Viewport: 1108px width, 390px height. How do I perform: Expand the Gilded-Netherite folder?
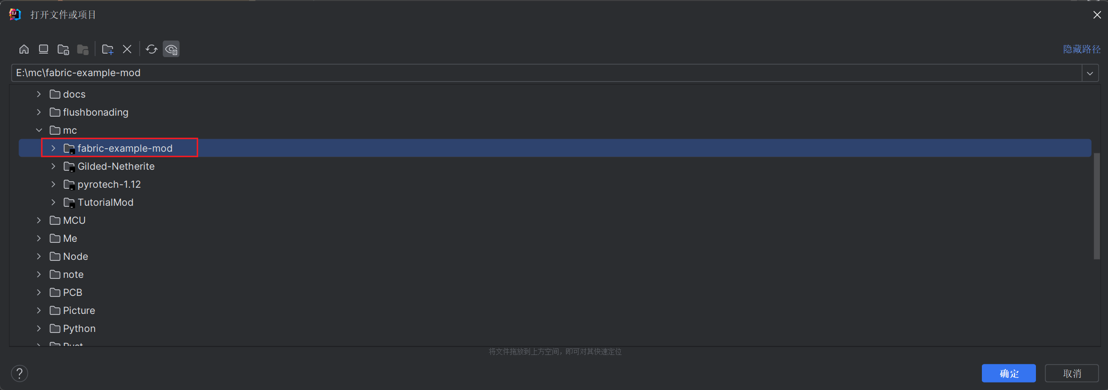pyautogui.click(x=53, y=166)
